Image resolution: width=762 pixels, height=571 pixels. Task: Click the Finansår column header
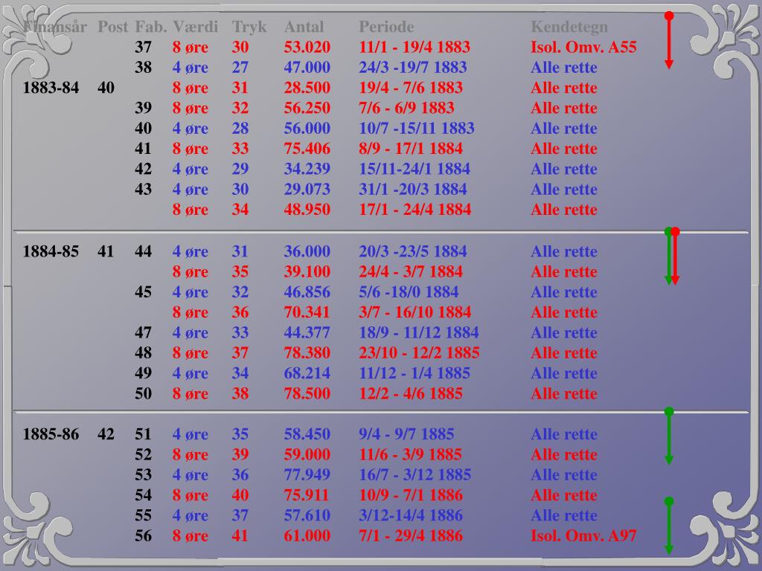coord(55,27)
